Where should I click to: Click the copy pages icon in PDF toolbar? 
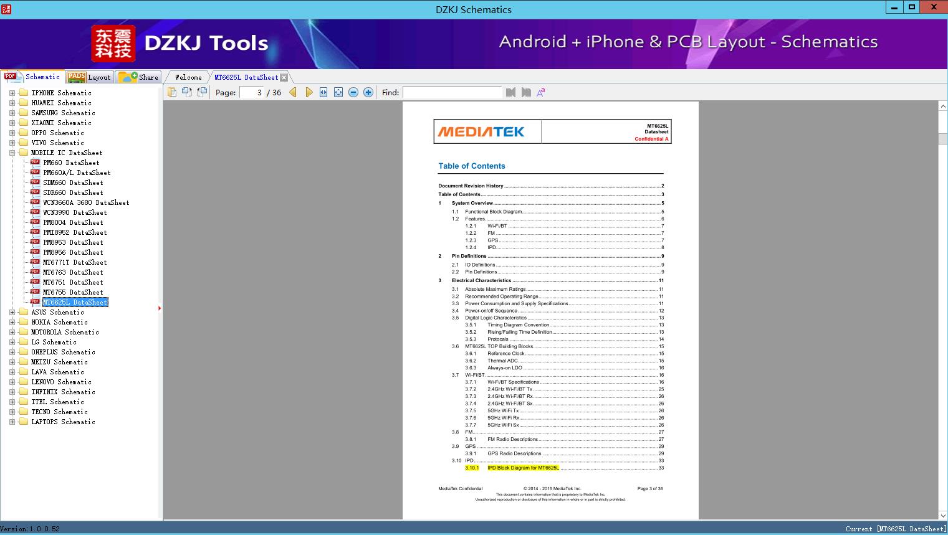point(172,92)
